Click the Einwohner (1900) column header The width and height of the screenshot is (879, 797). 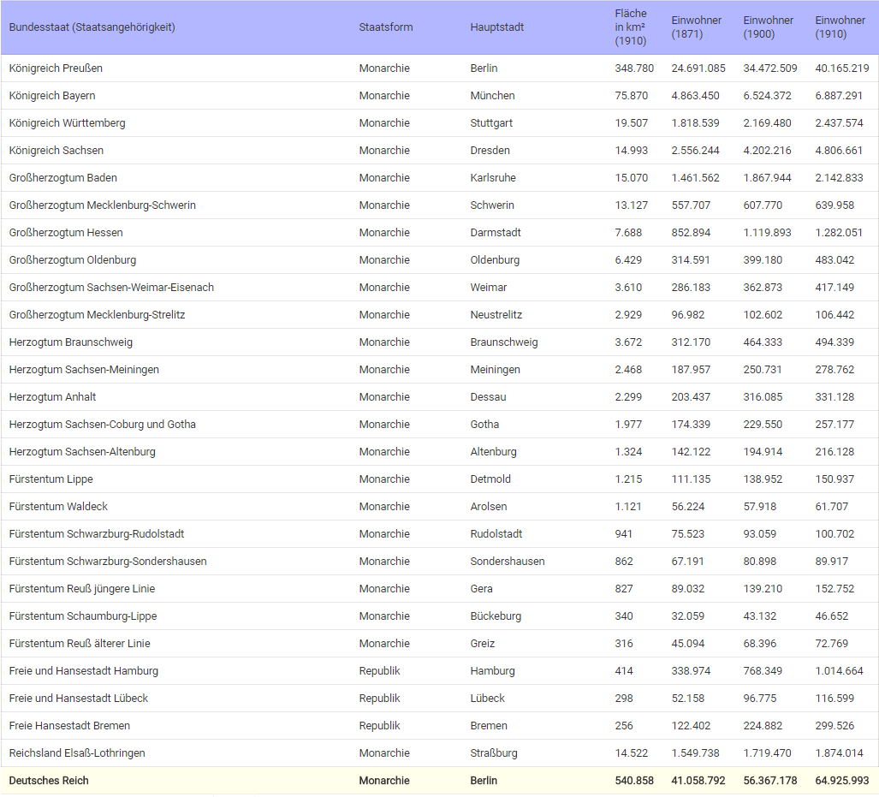(768, 27)
